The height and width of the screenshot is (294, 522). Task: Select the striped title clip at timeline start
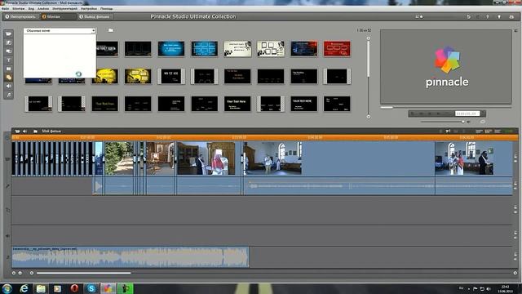[x=53, y=158]
